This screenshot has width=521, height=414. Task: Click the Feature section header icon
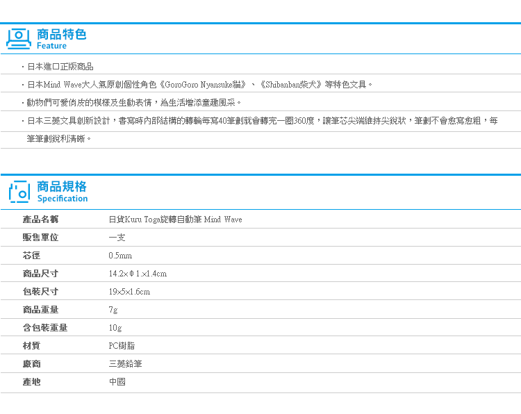tap(19, 39)
